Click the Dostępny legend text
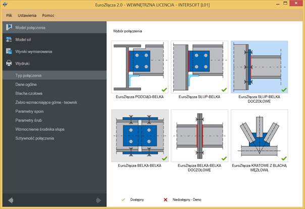 (137, 200)
